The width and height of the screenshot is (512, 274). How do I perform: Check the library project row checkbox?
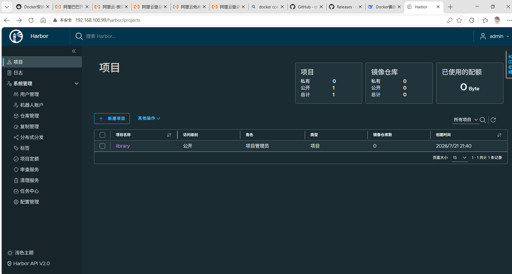pos(102,146)
